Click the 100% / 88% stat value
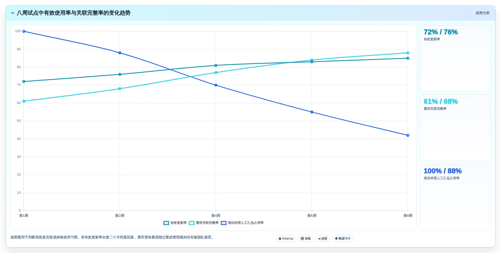The height and width of the screenshot is (253, 501). (x=442, y=171)
